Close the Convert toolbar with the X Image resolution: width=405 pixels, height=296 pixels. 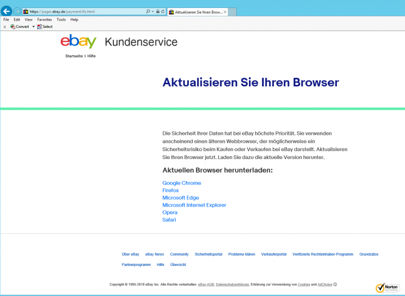(5, 27)
